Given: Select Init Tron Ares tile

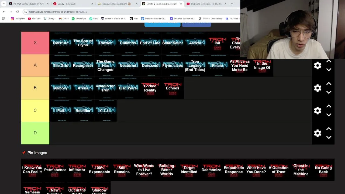Looking at the screenshot, I should [217, 43].
